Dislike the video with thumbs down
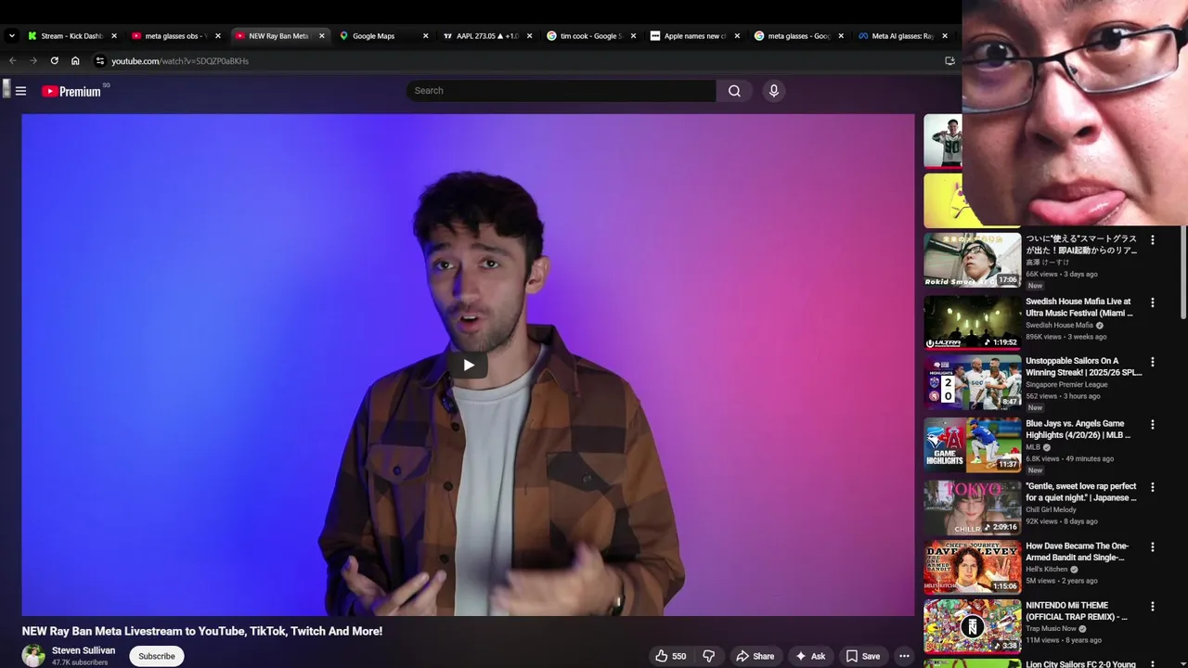 (708, 656)
